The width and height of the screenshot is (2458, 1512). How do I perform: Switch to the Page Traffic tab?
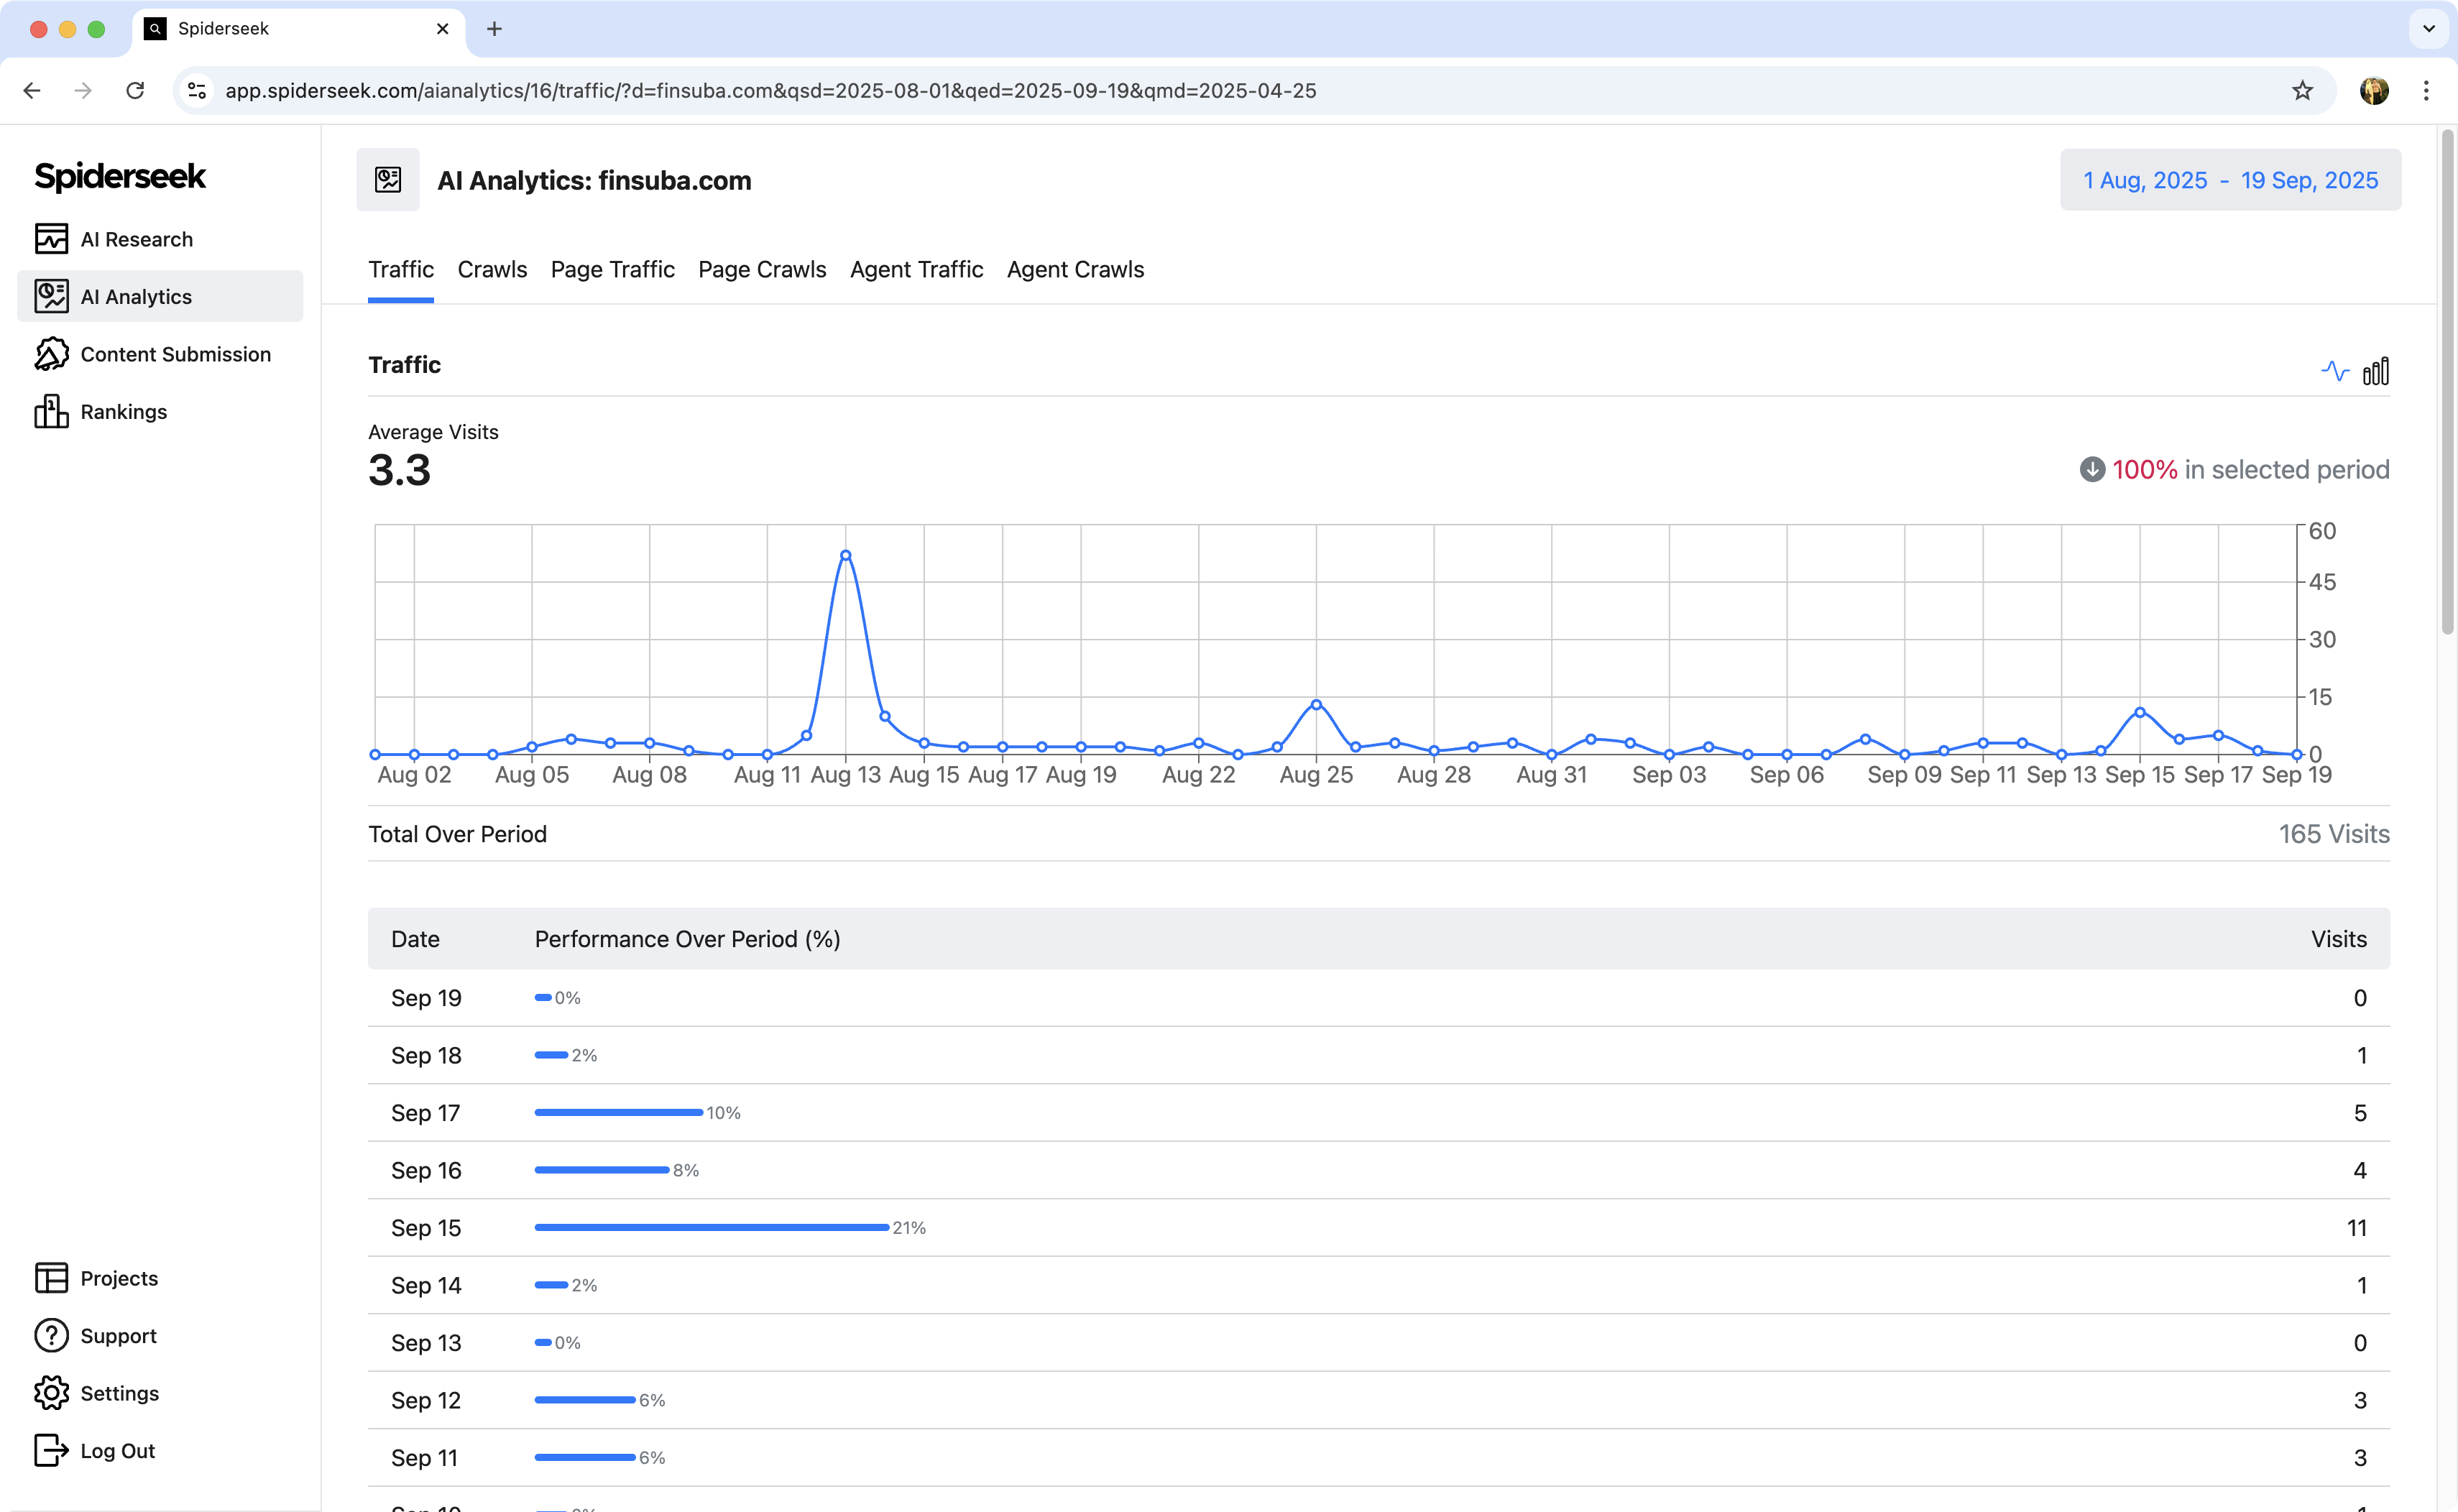(612, 270)
